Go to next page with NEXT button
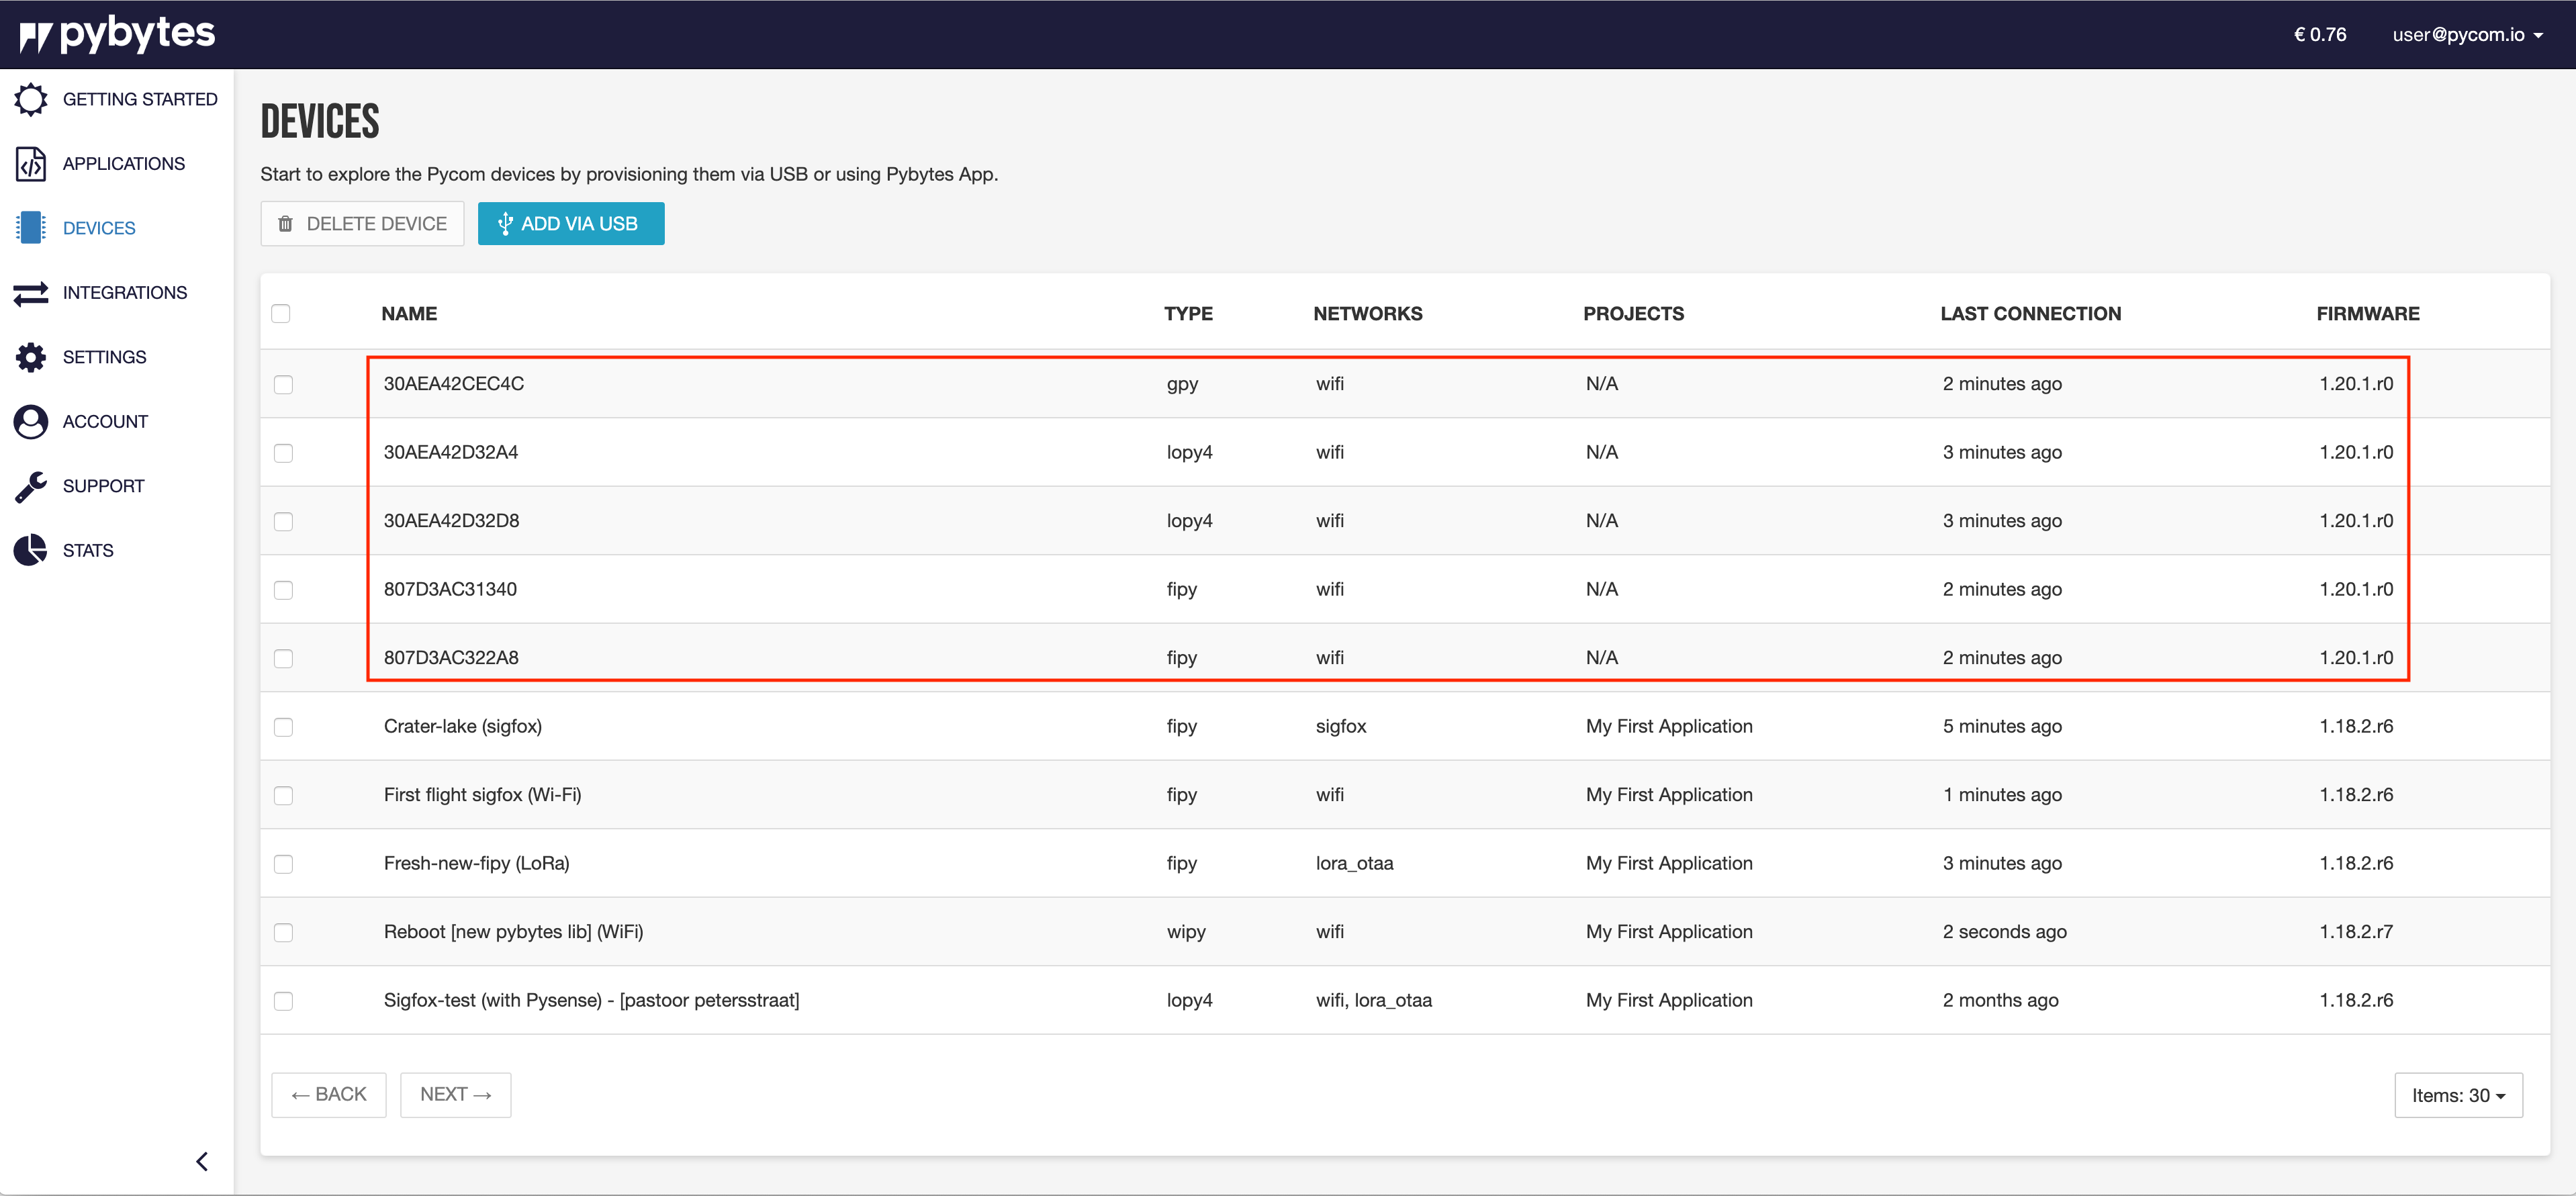Image resolution: width=2576 pixels, height=1196 pixels. [455, 1095]
